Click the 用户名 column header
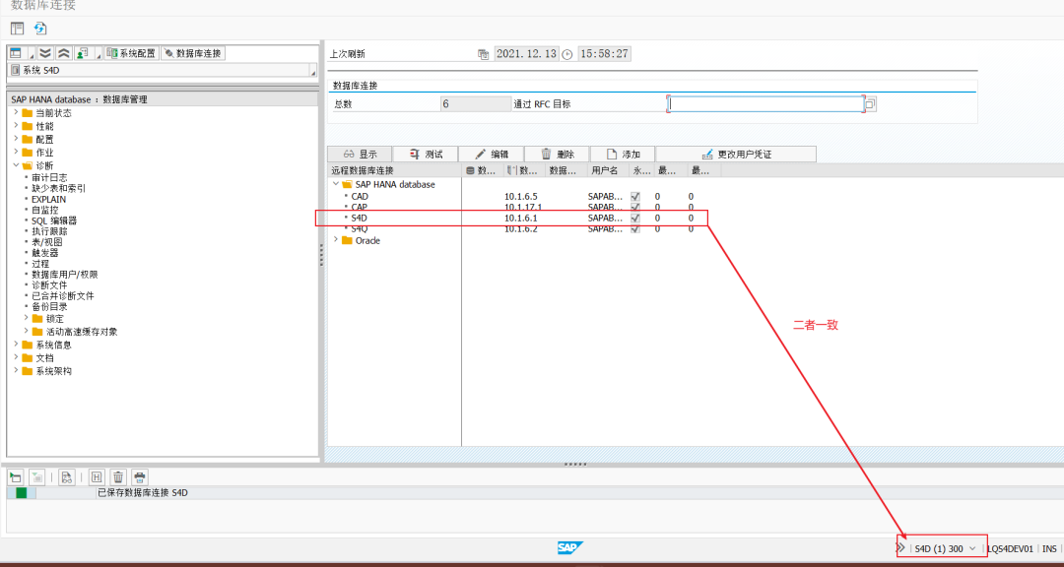 pos(603,170)
